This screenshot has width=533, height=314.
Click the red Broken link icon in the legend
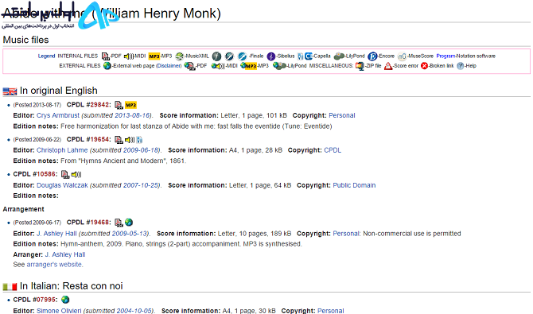point(424,66)
